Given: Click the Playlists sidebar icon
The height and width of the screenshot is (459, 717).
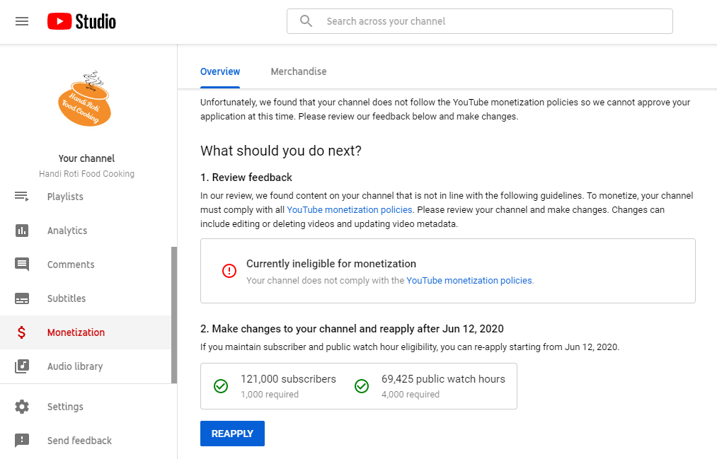Looking at the screenshot, I should pyautogui.click(x=22, y=197).
